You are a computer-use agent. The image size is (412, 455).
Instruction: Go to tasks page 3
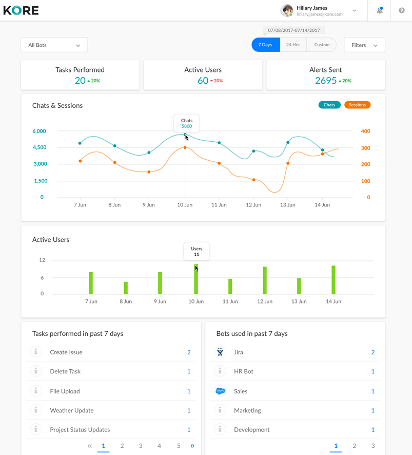(x=141, y=446)
